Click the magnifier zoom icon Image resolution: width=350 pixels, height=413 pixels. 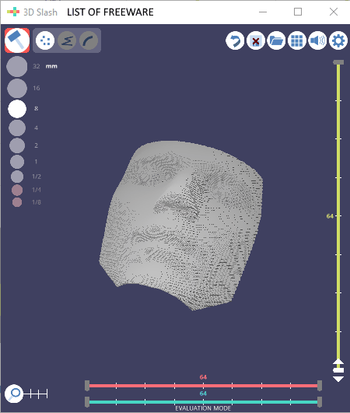click(14, 394)
